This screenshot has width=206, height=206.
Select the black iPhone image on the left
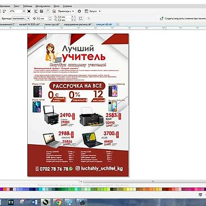pos(37,91)
